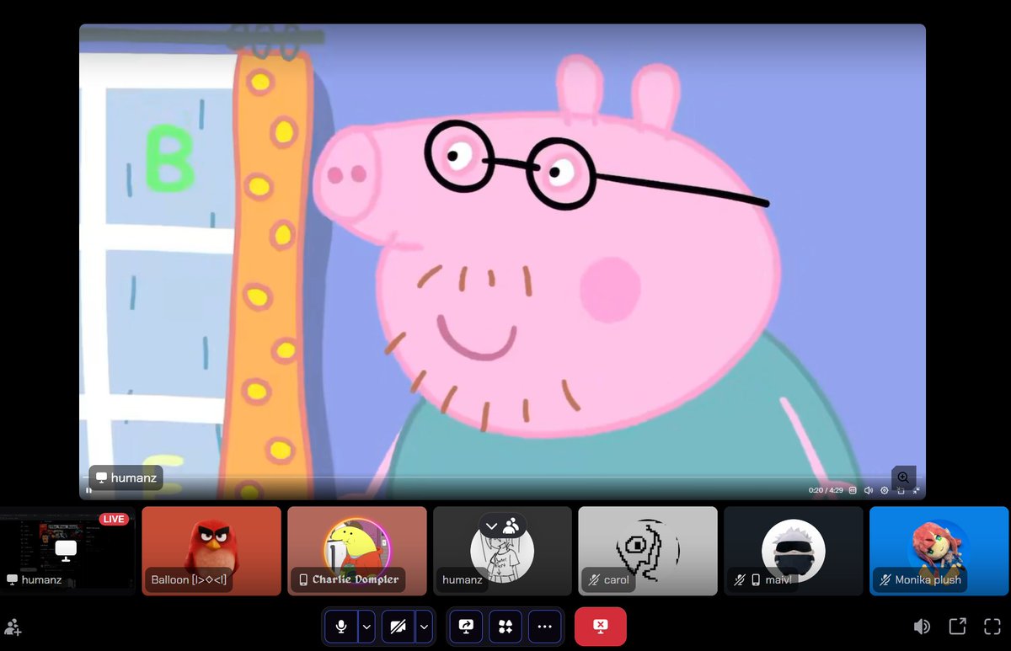The width and height of the screenshot is (1011, 651).
Task: Click the invite friends icon
Action: [13, 627]
